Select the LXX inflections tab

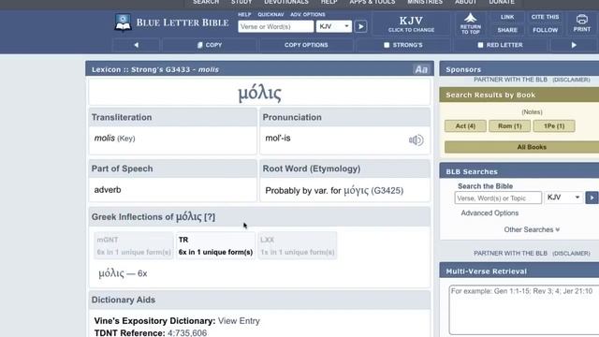point(298,245)
